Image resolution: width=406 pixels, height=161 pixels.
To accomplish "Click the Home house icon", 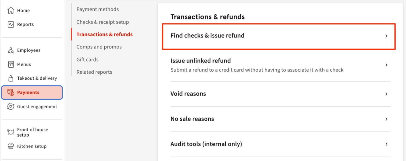I will click(11, 11).
